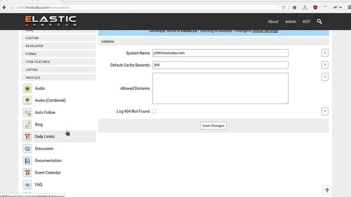The width and height of the screenshot is (351, 197).
Task: Click the scroll-to-top arrow button
Action: pos(327,190)
